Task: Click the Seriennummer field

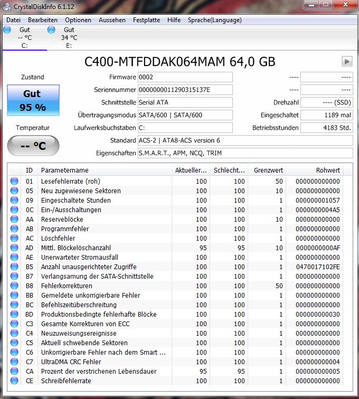Action: pyautogui.click(x=185, y=90)
